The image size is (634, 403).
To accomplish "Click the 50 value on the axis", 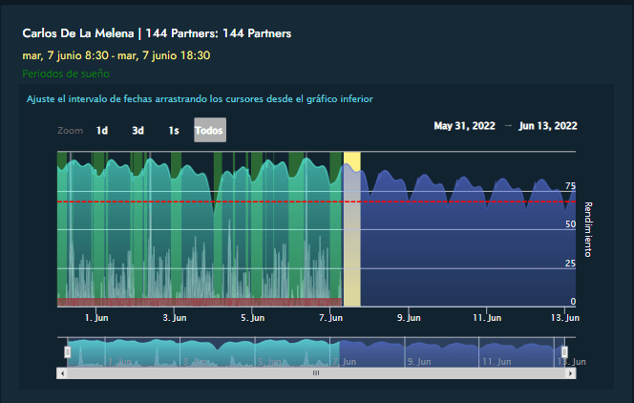I will (x=570, y=224).
